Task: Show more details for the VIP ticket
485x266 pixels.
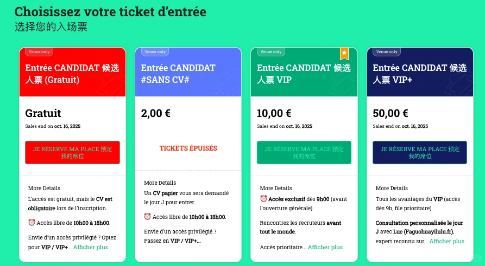Action: 325,247
